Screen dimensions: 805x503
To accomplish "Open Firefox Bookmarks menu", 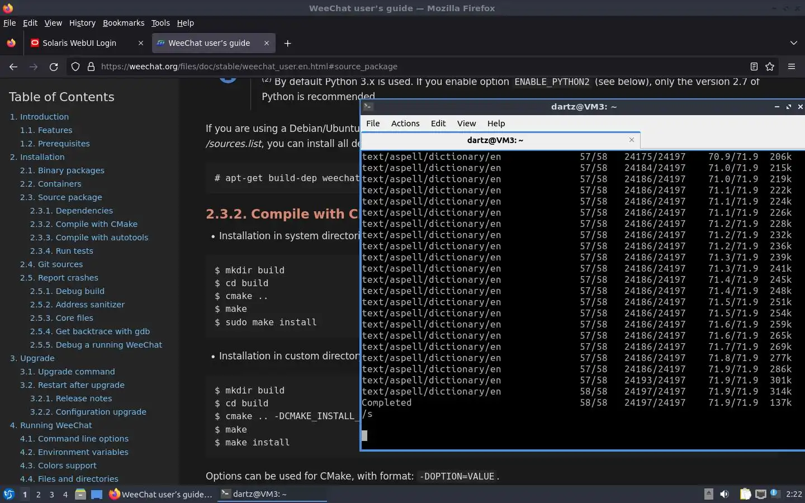I will 124,23.
